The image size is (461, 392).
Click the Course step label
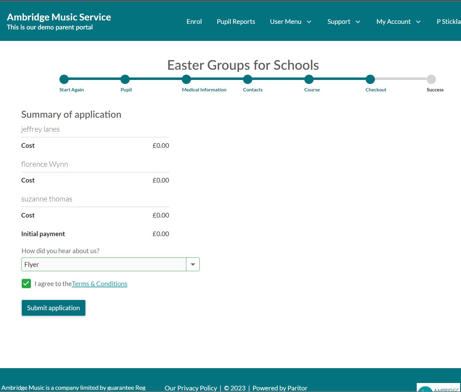[312, 90]
